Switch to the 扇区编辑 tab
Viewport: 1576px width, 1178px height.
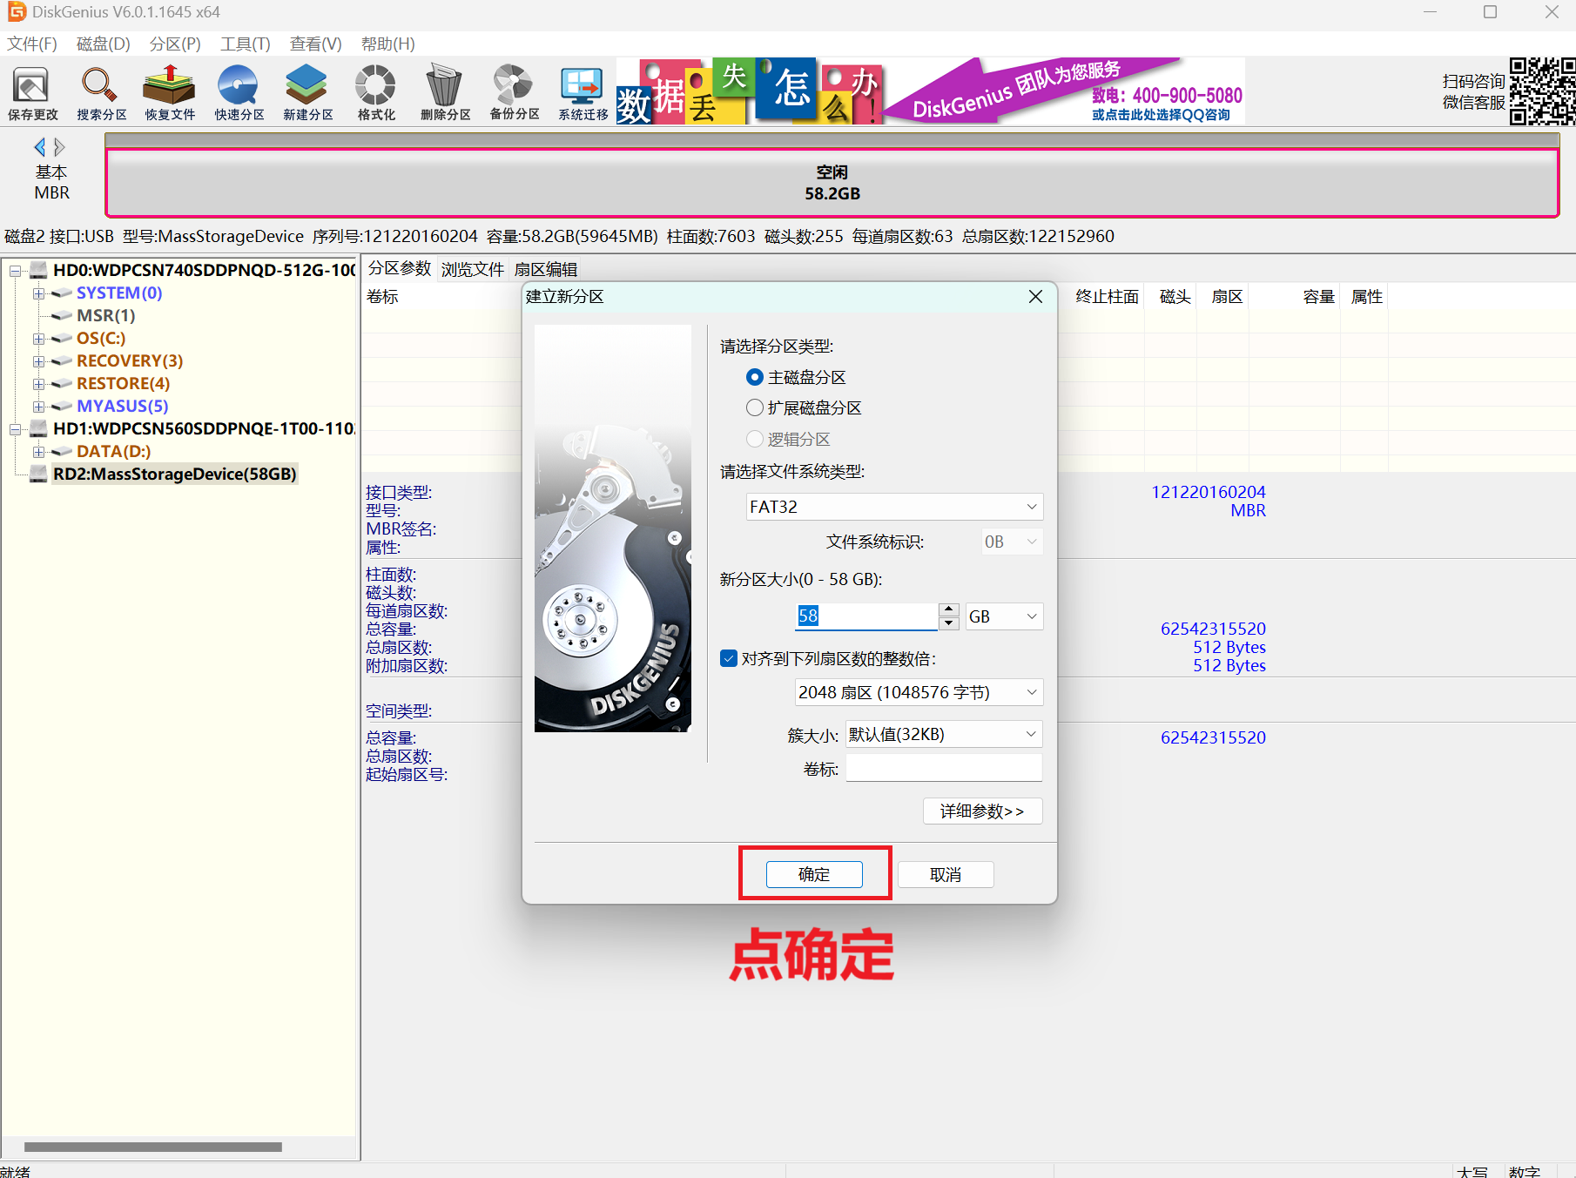(546, 269)
